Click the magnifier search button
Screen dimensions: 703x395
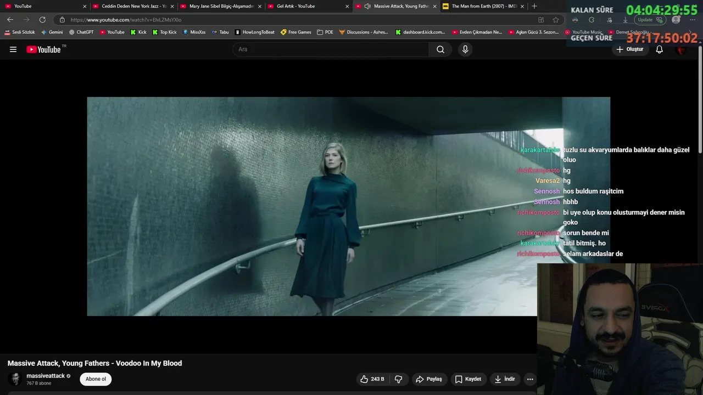click(440, 49)
